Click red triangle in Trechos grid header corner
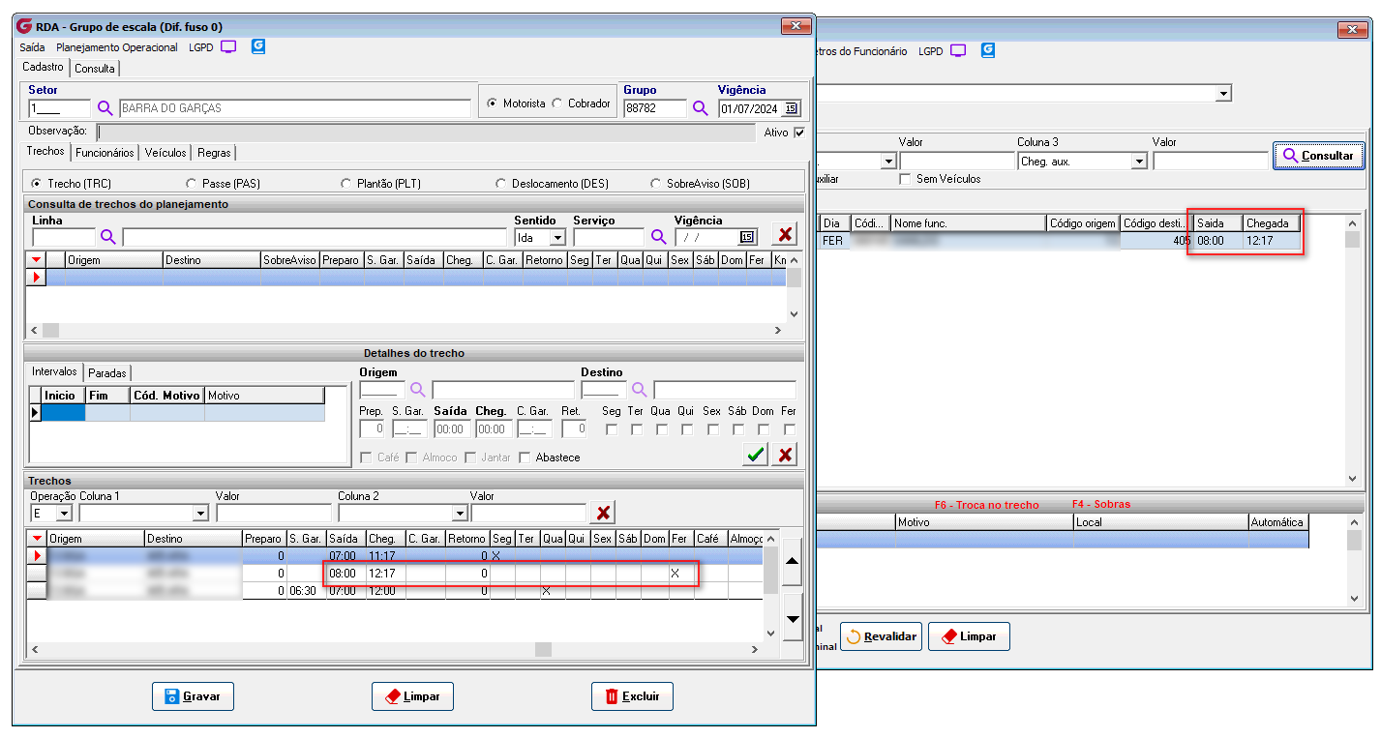Viewport: 1381px width, 738px height. [x=37, y=539]
